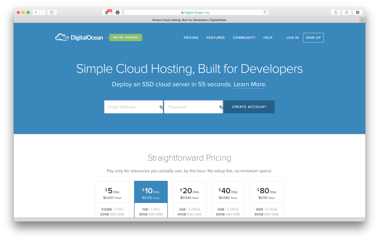
Task: Open the COMMUNITY menu item
Action: pos(244,38)
